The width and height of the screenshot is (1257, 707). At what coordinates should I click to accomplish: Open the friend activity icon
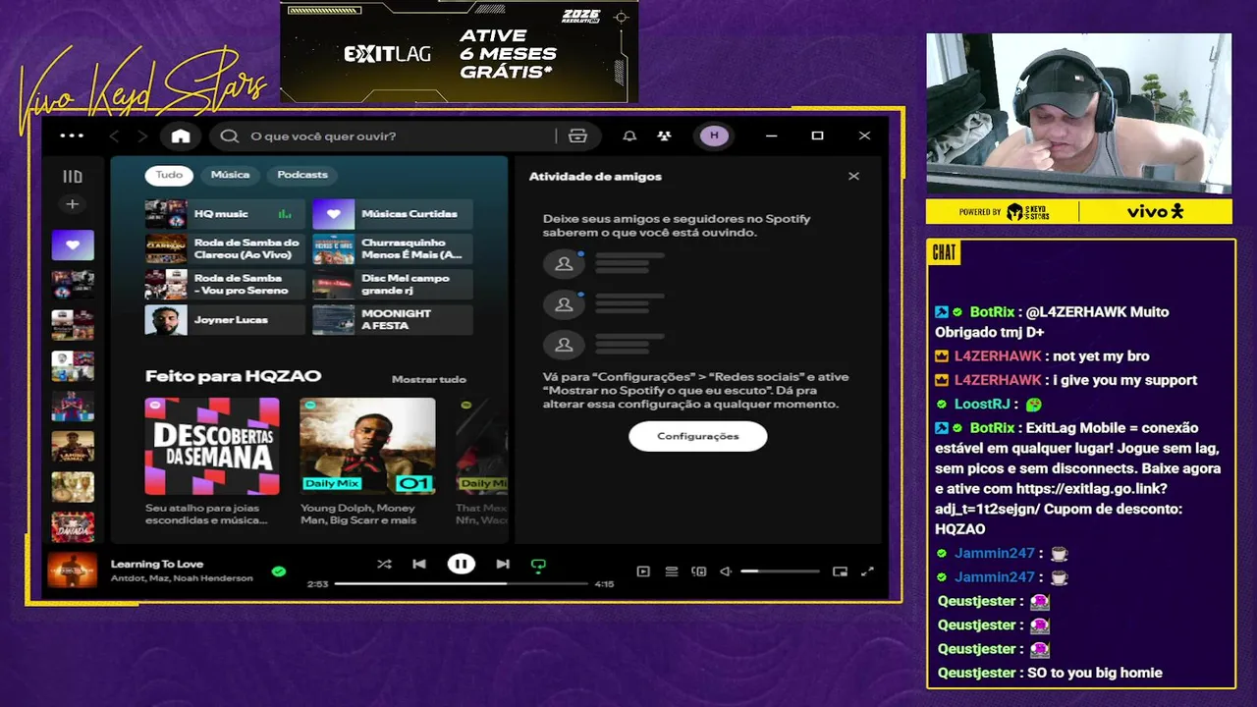point(664,136)
